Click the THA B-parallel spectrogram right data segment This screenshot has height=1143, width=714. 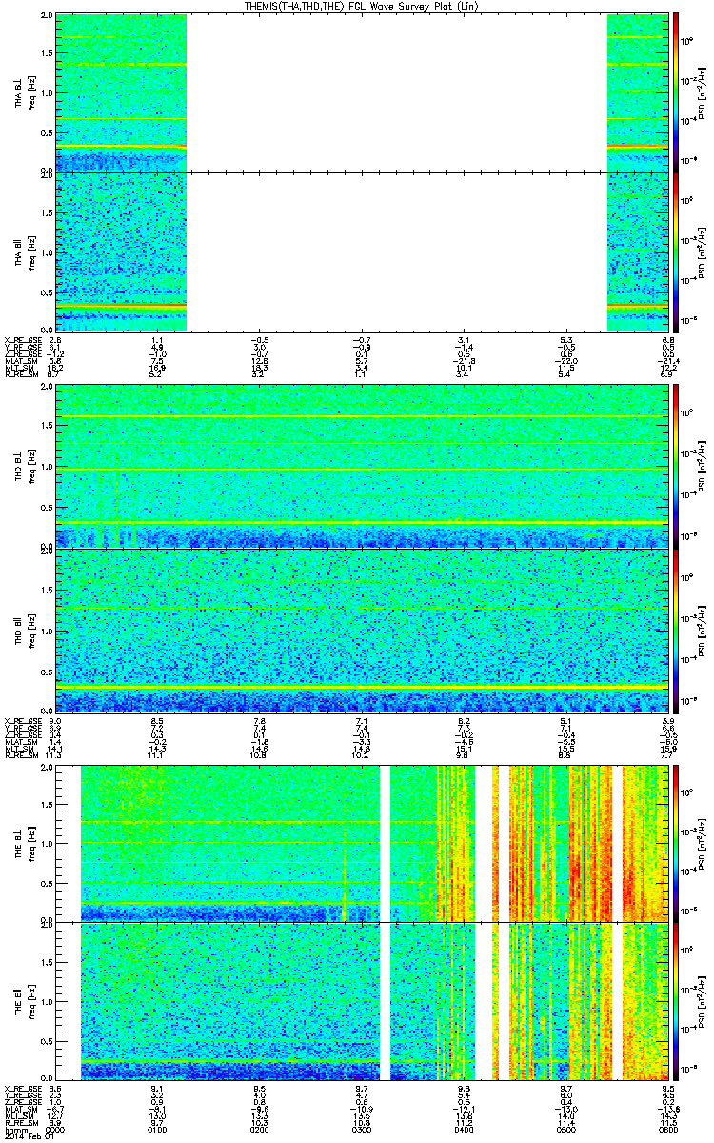point(639,252)
